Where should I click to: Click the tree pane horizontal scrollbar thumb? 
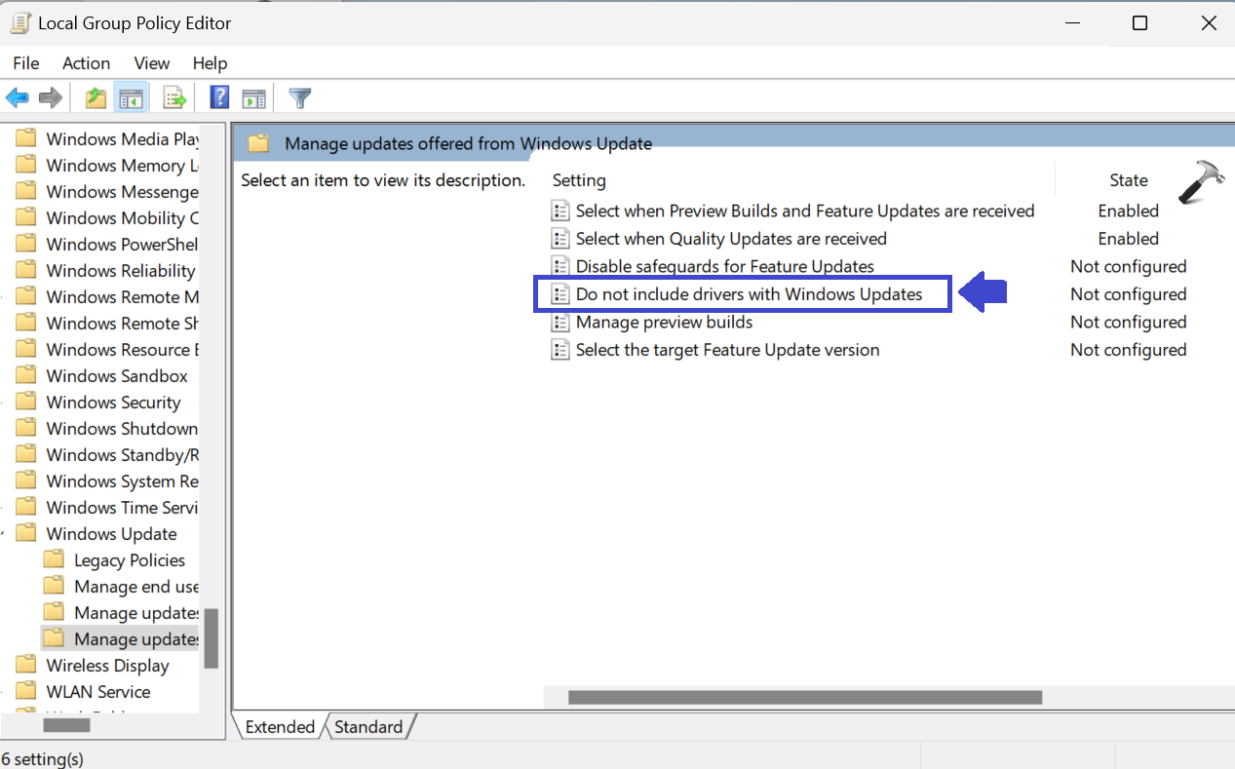pyautogui.click(x=67, y=725)
